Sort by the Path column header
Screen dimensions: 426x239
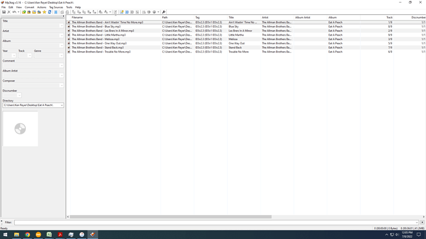[x=177, y=17]
